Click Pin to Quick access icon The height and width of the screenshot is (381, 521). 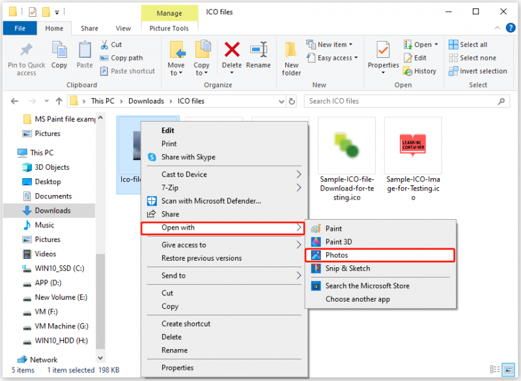pos(26,50)
